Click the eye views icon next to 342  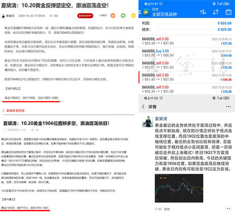[51, 15]
